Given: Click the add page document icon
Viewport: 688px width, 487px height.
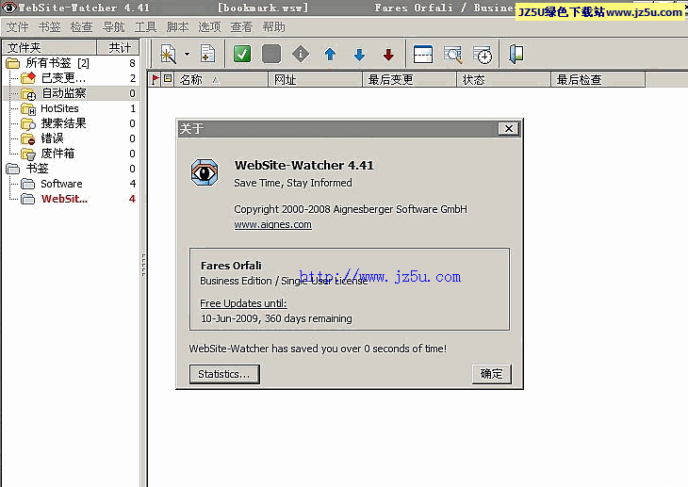Looking at the screenshot, I should coord(207,55).
